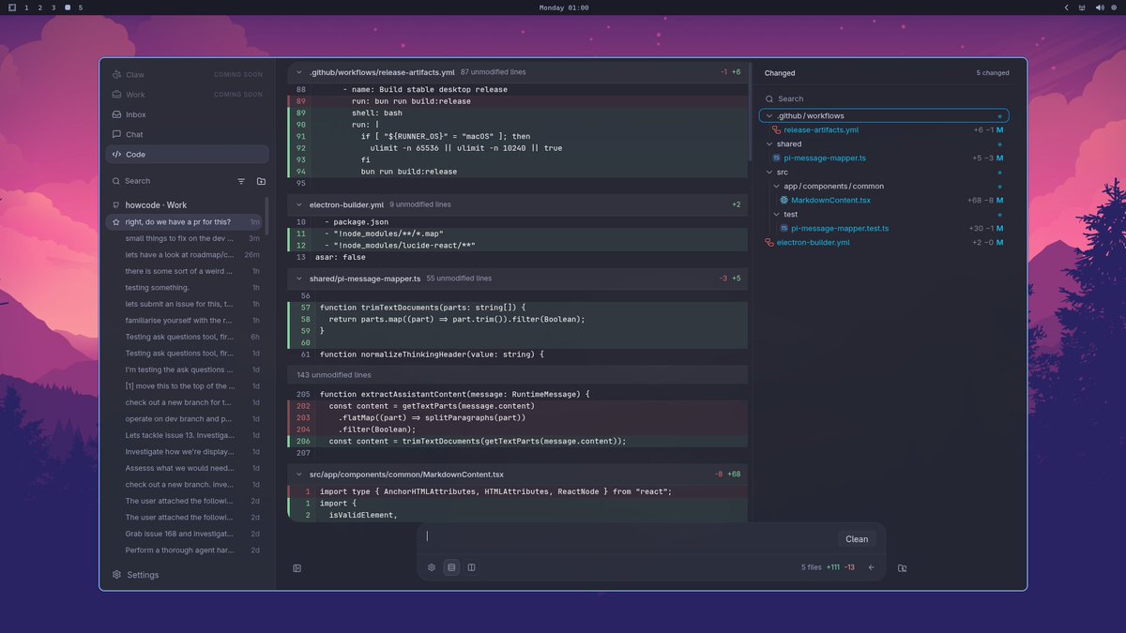The height and width of the screenshot is (633, 1126).
Task: Click the TS icon beside pi-message-mapper.ts
Action: click(777, 158)
